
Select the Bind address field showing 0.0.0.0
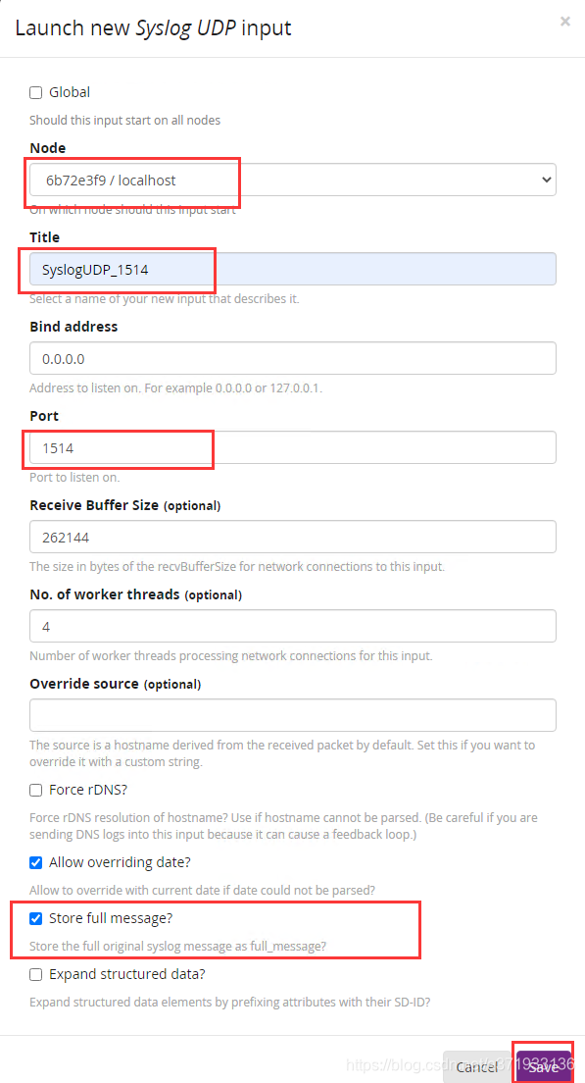294,358
